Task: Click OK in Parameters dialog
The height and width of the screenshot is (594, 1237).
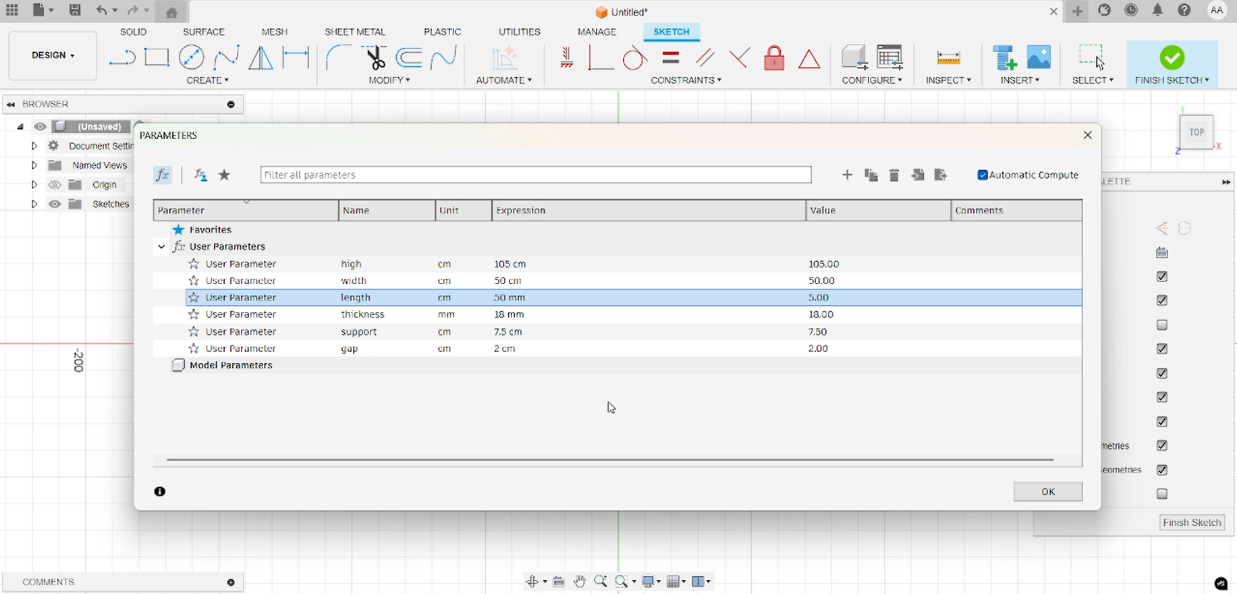Action: pyautogui.click(x=1047, y=491)
